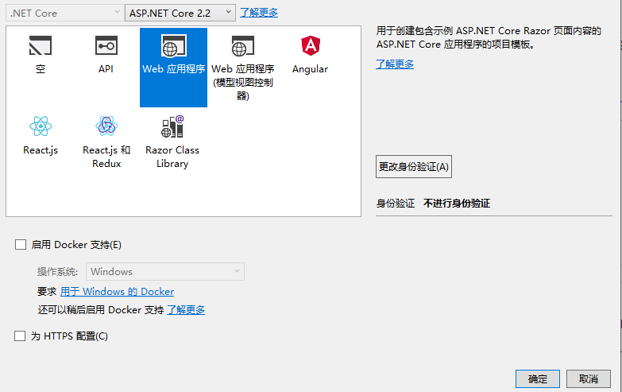
Task: Choose the Angular template icon
Action: (x=311, y=45)
